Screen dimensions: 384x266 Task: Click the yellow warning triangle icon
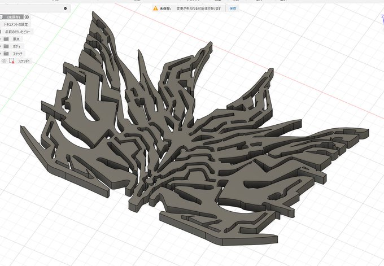(x=155, y=8)
